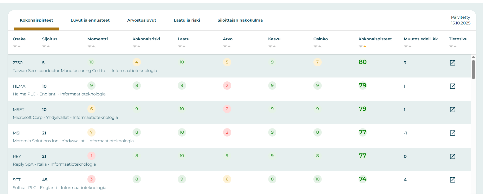The image size is (483, 194).
Task: Sort table by Kokonaispisteet column arrows
Action: [363, 46]
